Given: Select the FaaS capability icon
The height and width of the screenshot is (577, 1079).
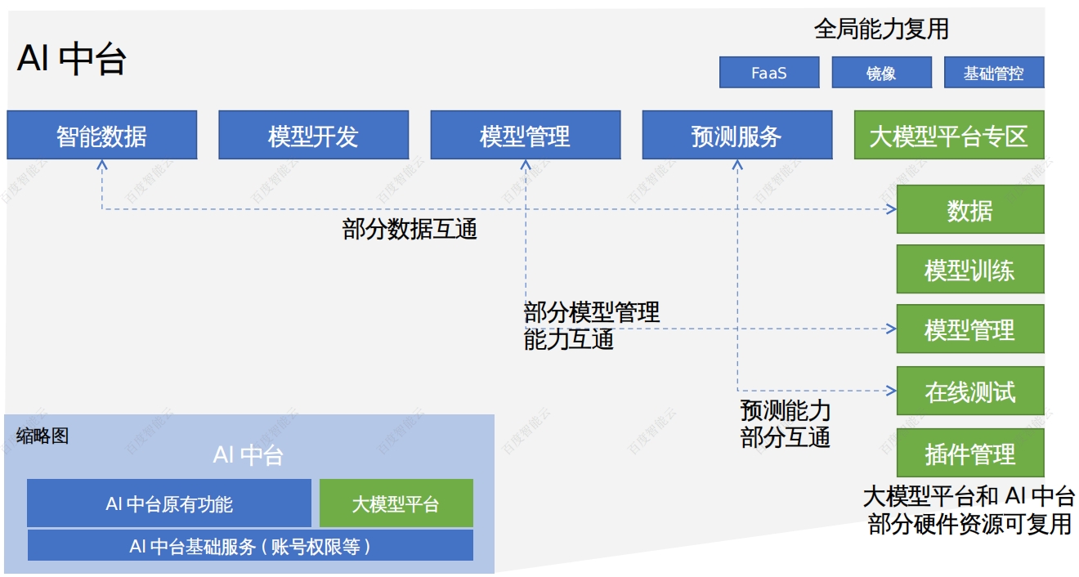Looking at the screenshot, I should [x=768, y=72].
